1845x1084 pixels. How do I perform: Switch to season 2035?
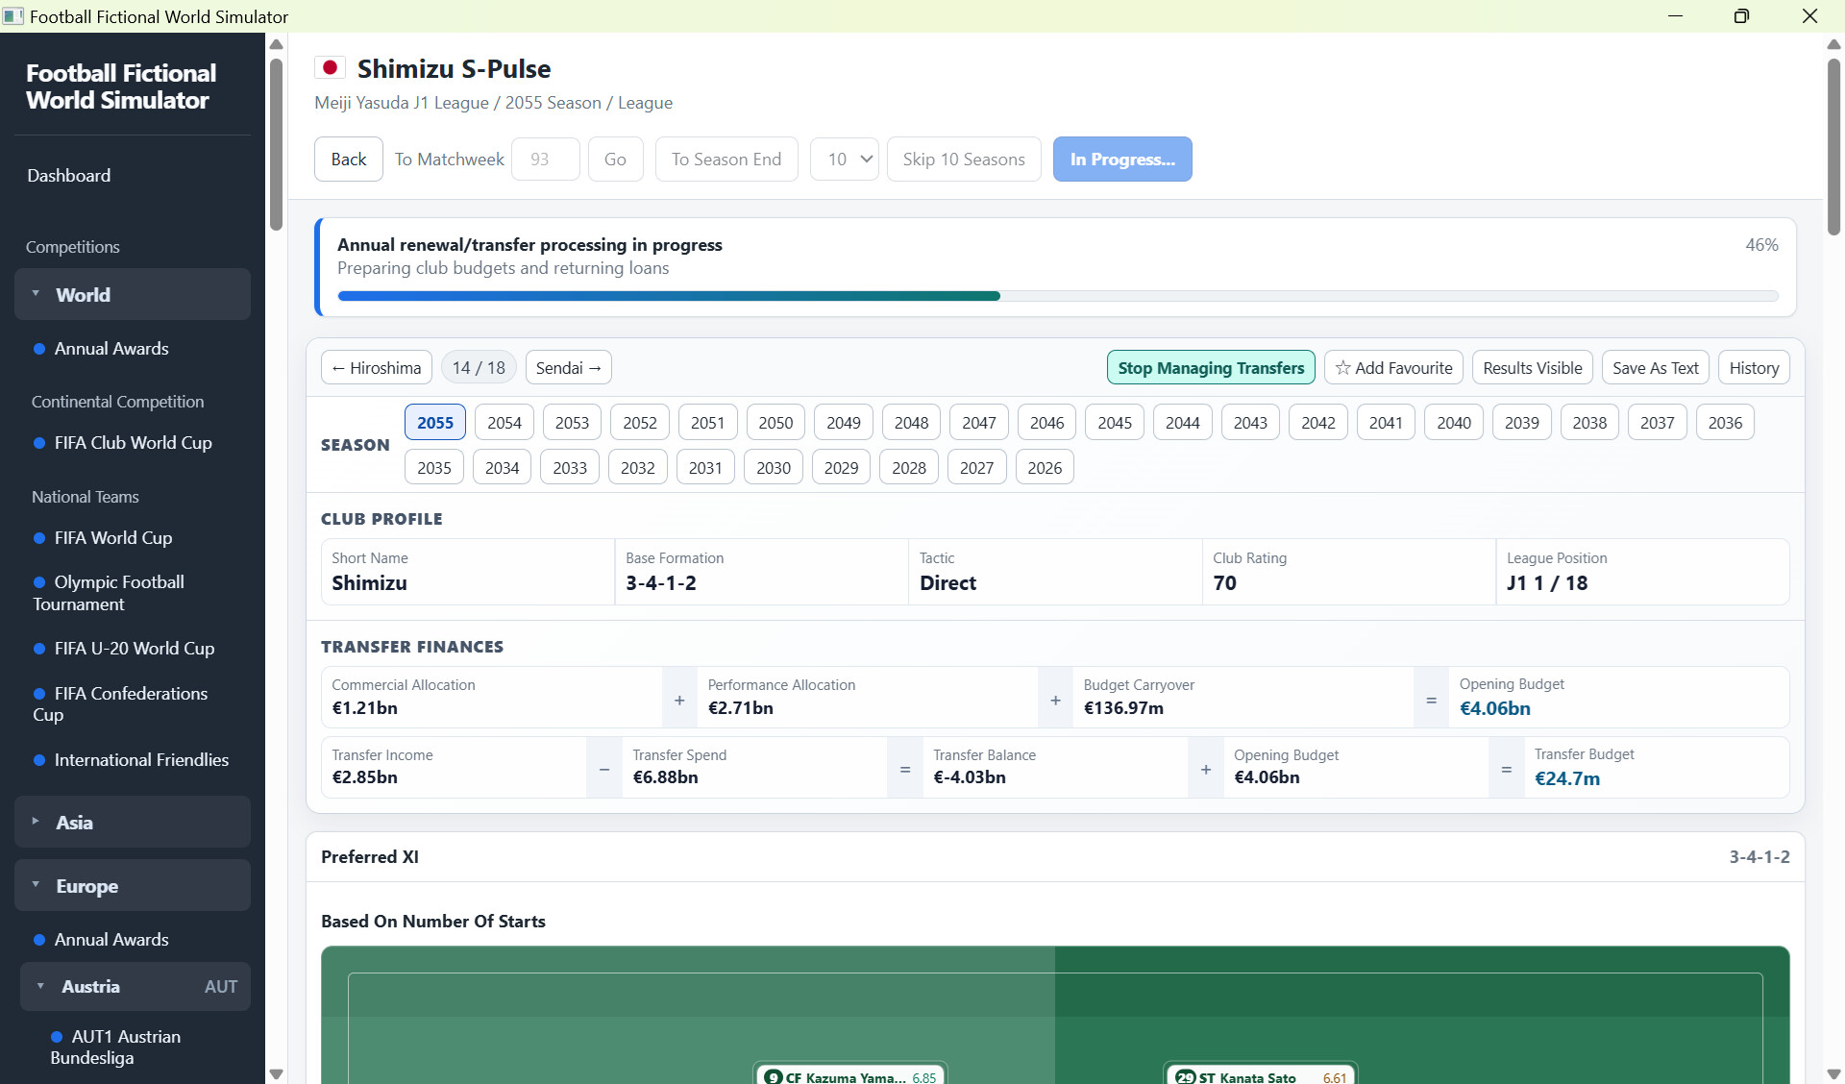(434, 468)
